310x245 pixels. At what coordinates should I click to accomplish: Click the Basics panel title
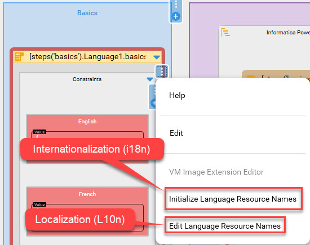click(x=87, y=13)
